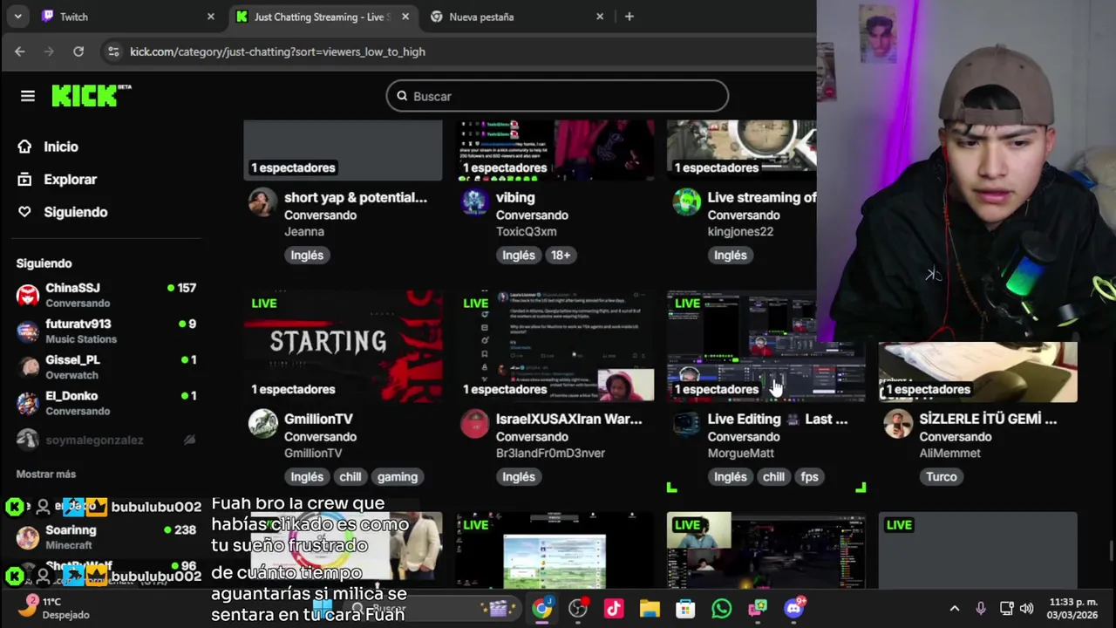Open Soarinng Minecraft channel
1116x628 pixels.
click(106, 537)
